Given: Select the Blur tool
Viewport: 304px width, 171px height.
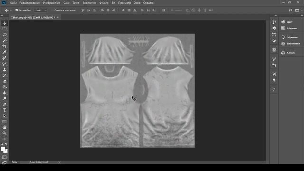Looking at the screenshot, I should coord(4,93).
